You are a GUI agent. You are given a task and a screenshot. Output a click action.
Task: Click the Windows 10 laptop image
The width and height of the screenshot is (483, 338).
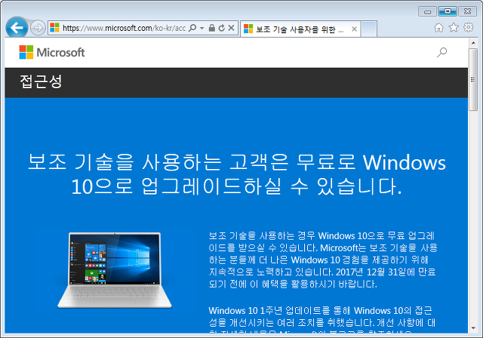click(x=114, y=270)
